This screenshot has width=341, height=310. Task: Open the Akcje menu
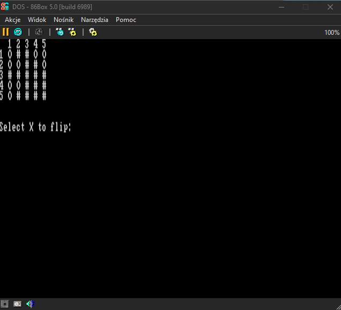[13, 20]
